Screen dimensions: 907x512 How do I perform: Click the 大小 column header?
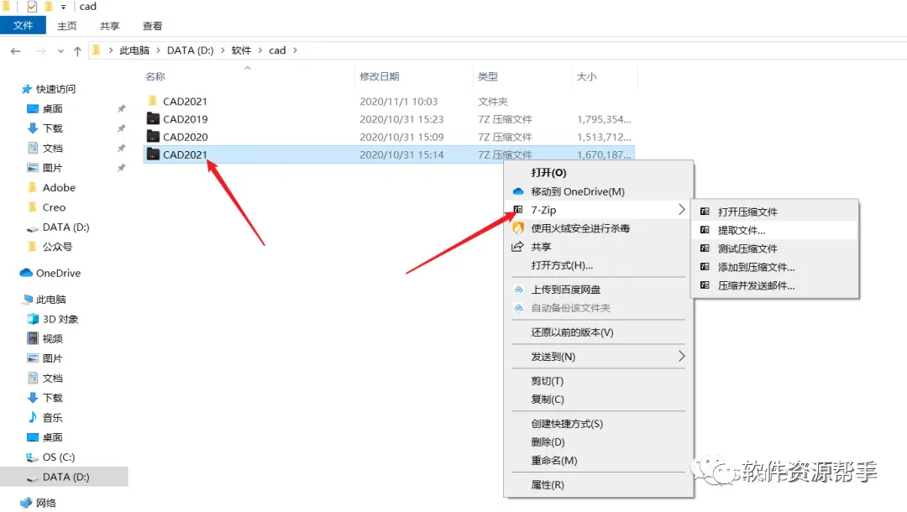586,76
